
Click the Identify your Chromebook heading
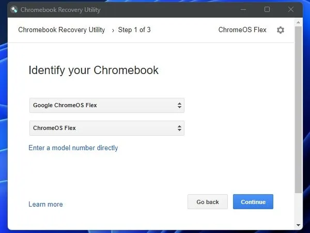point(94,70)
